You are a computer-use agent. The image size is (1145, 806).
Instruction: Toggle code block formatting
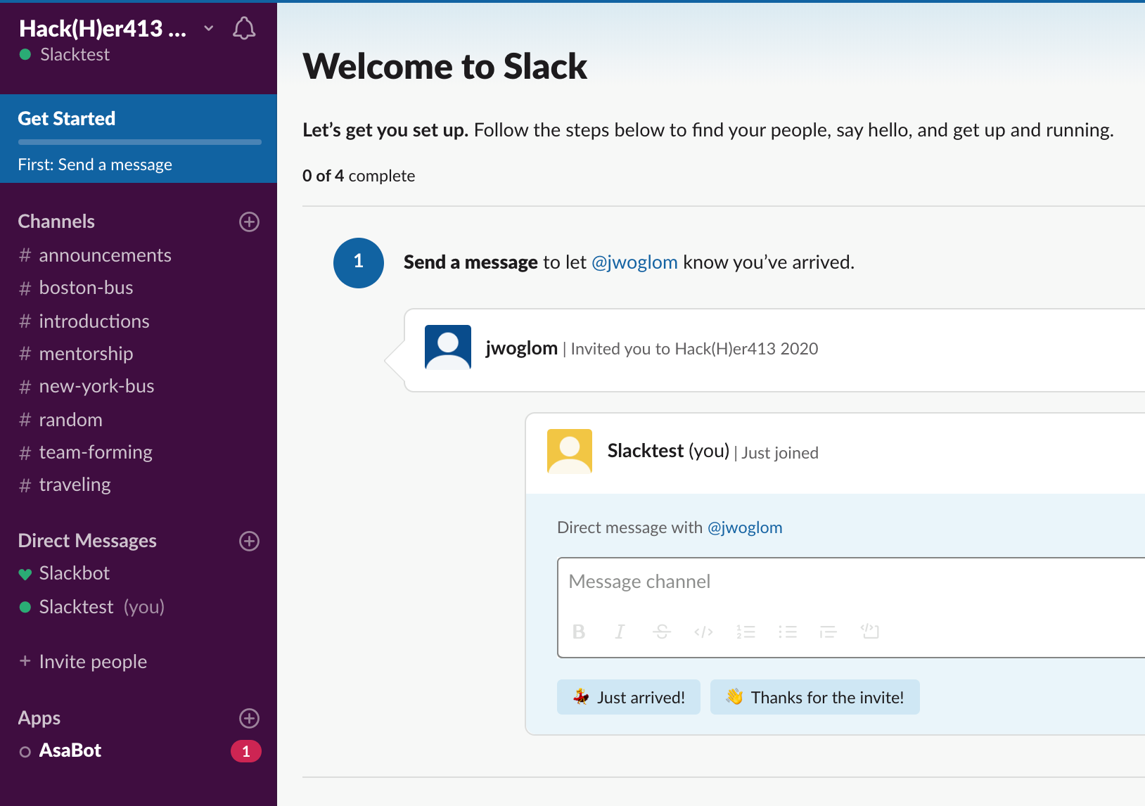870,631
